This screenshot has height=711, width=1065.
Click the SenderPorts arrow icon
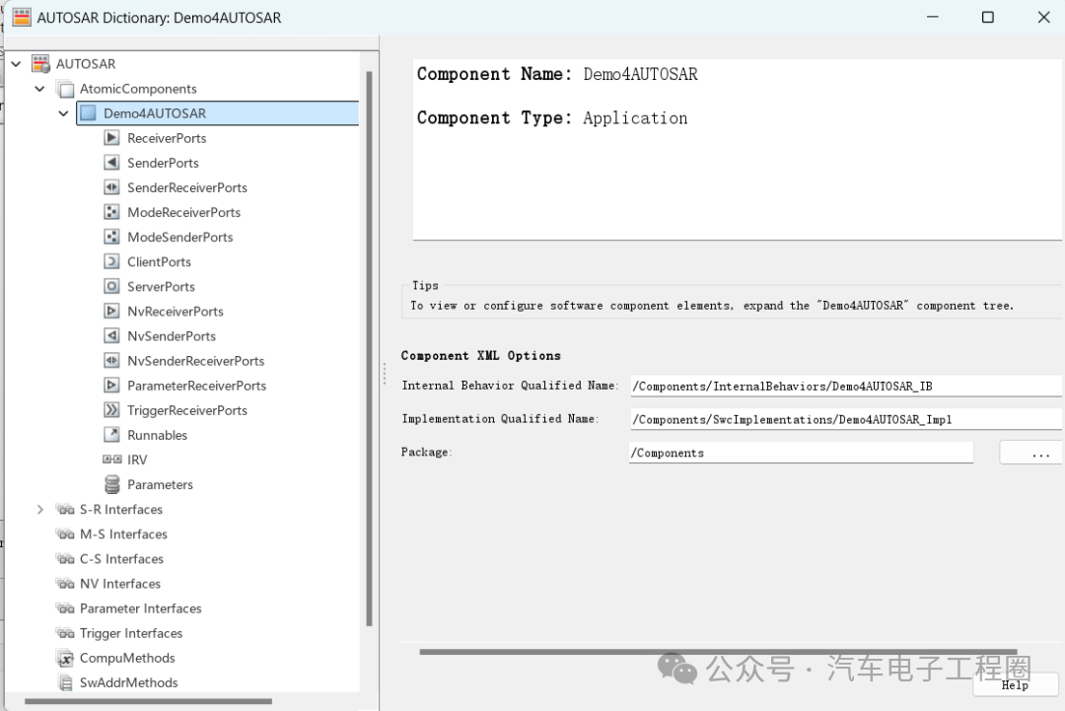[x=112, y=163]
